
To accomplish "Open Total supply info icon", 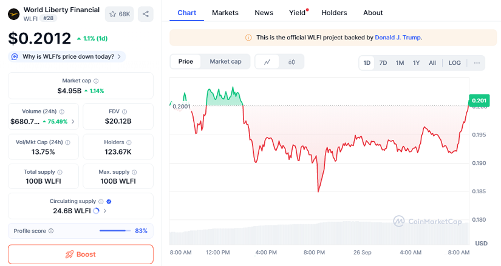I will click(60, 172).
